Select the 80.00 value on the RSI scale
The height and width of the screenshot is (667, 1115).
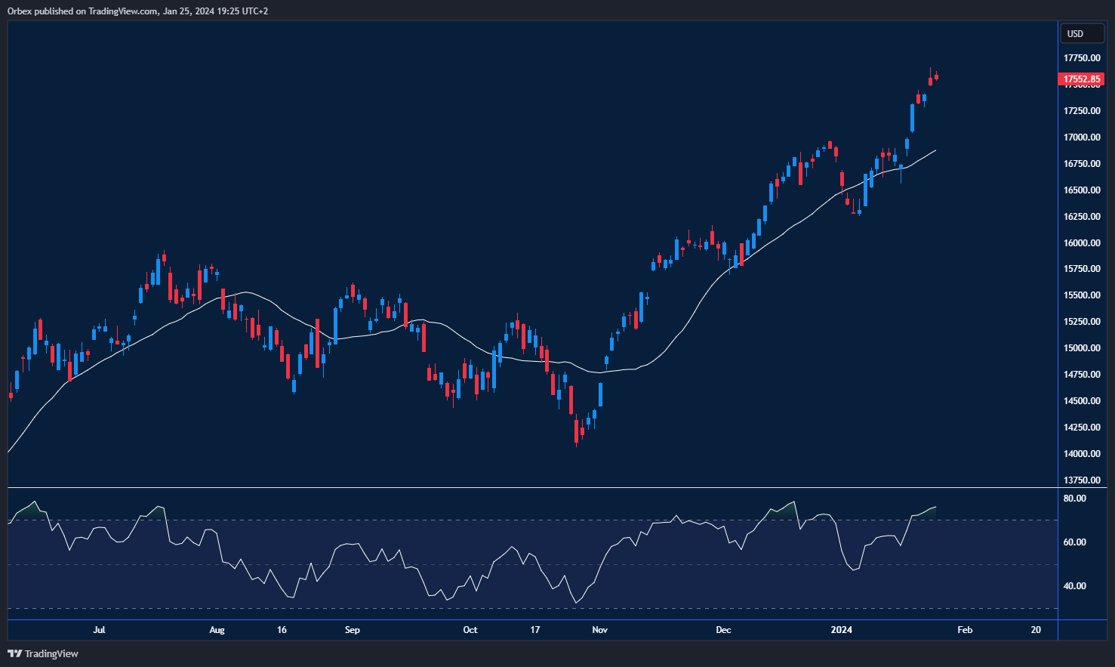pos(1075,498)
